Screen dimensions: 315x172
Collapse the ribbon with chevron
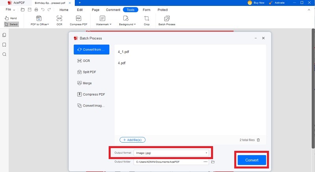[x=309, y=10]
